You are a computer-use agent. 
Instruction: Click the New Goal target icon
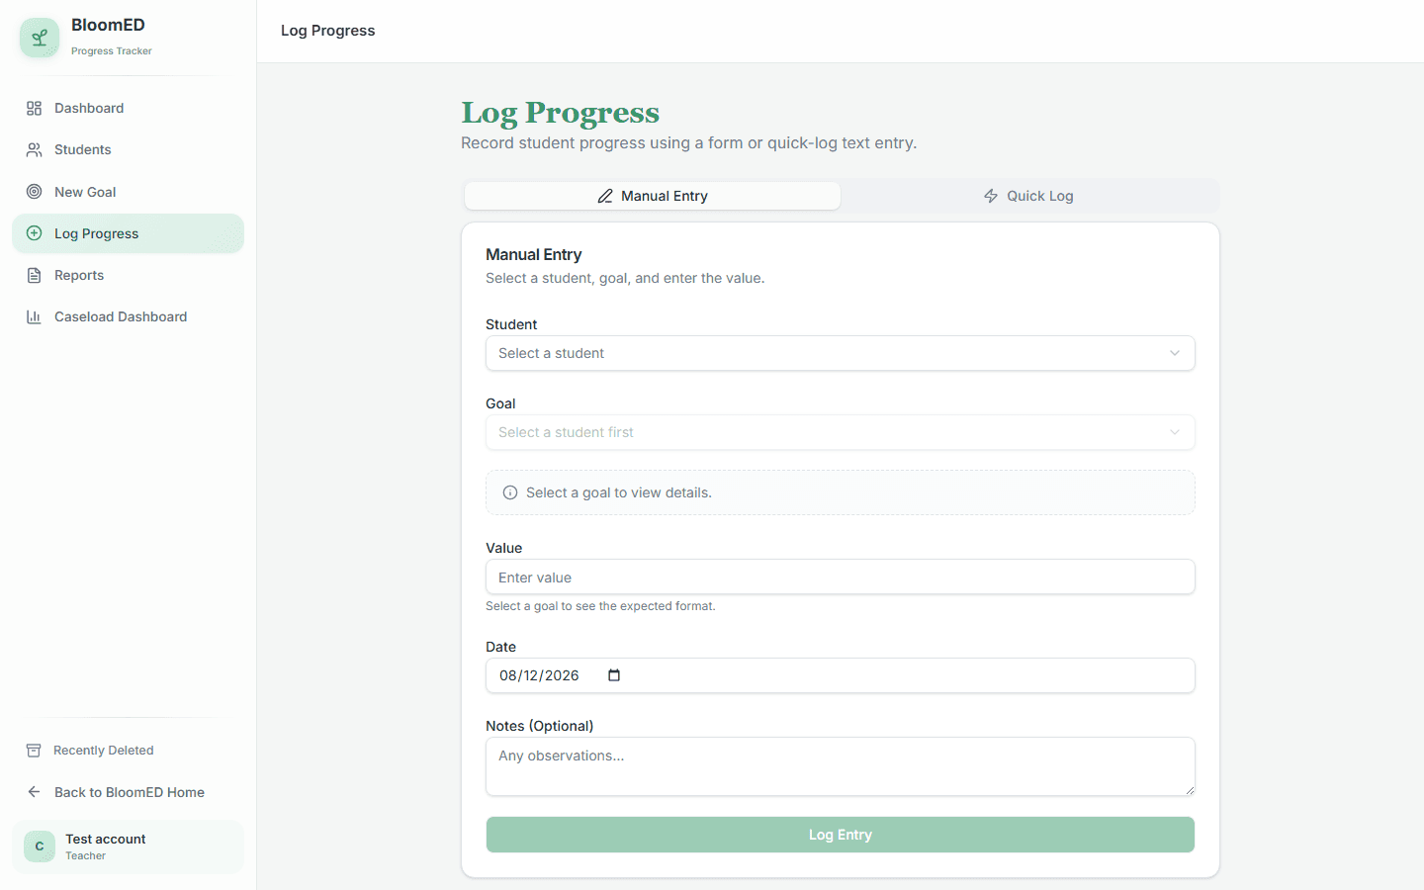(34, 192)
